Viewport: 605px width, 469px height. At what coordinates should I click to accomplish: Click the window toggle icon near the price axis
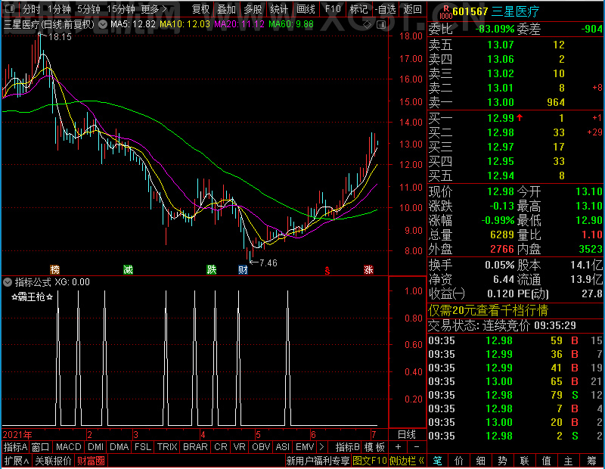pyautogui.click(x=381, y=25)
